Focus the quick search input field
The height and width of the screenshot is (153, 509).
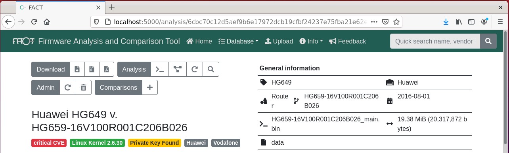(x=435, y=41)
